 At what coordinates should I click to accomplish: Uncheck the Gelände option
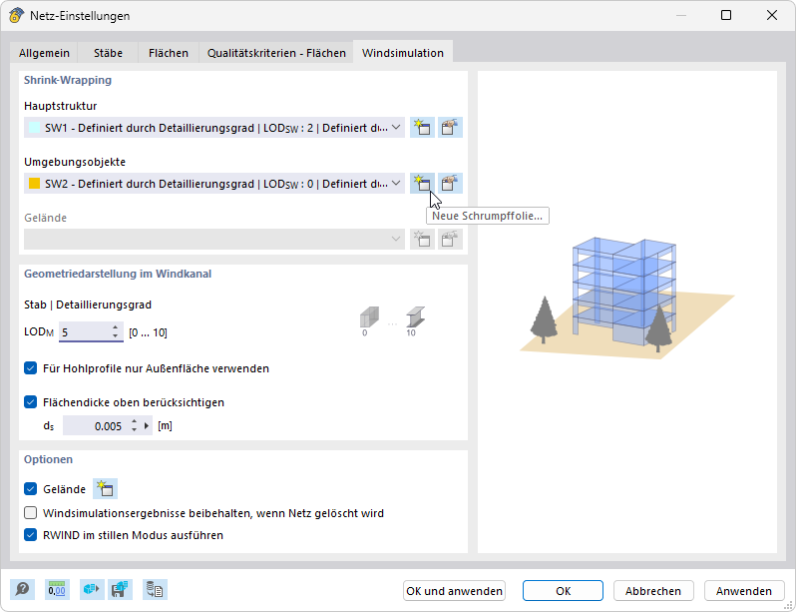coord(31,489)
